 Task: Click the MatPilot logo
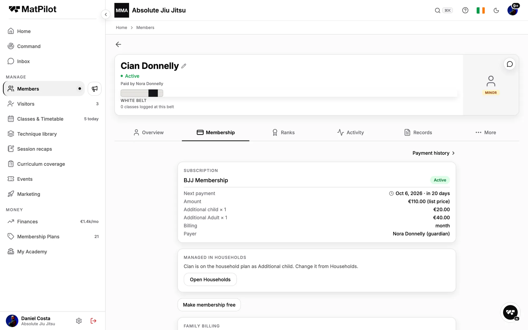[32, 9]
